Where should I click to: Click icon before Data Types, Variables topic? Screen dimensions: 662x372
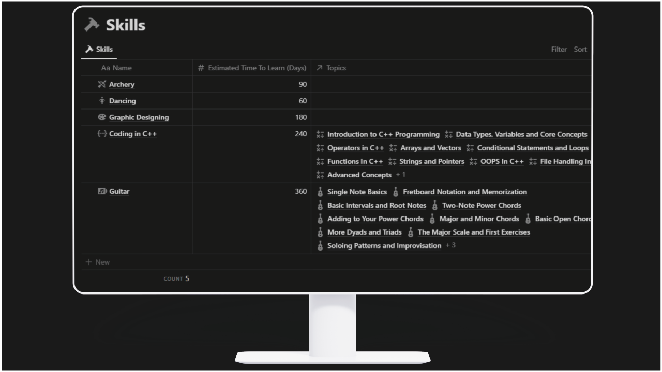tap(448, 134)
